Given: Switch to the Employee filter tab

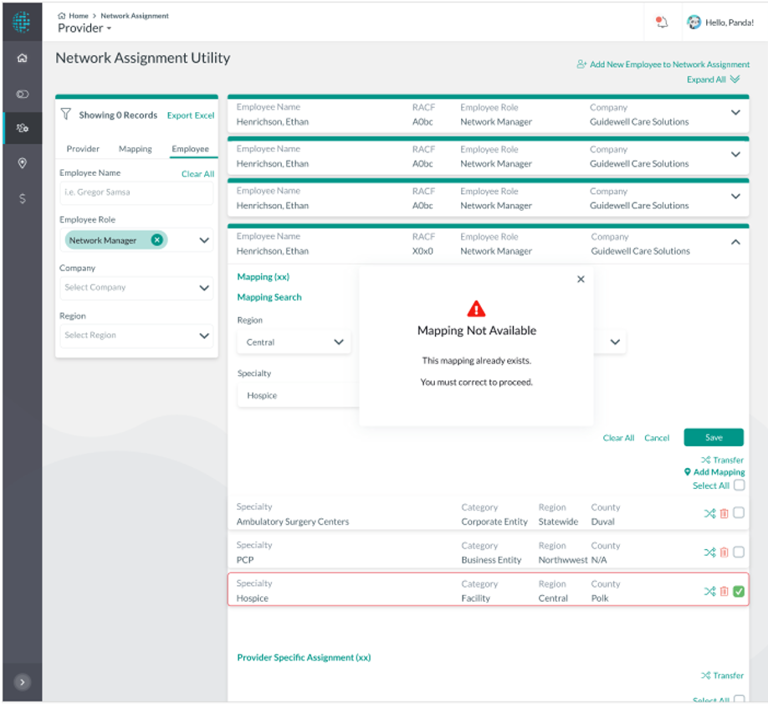Looking at the screenshot, I should [190, 148].
